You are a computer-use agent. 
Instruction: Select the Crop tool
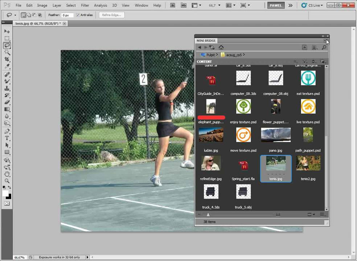[7, 59]
